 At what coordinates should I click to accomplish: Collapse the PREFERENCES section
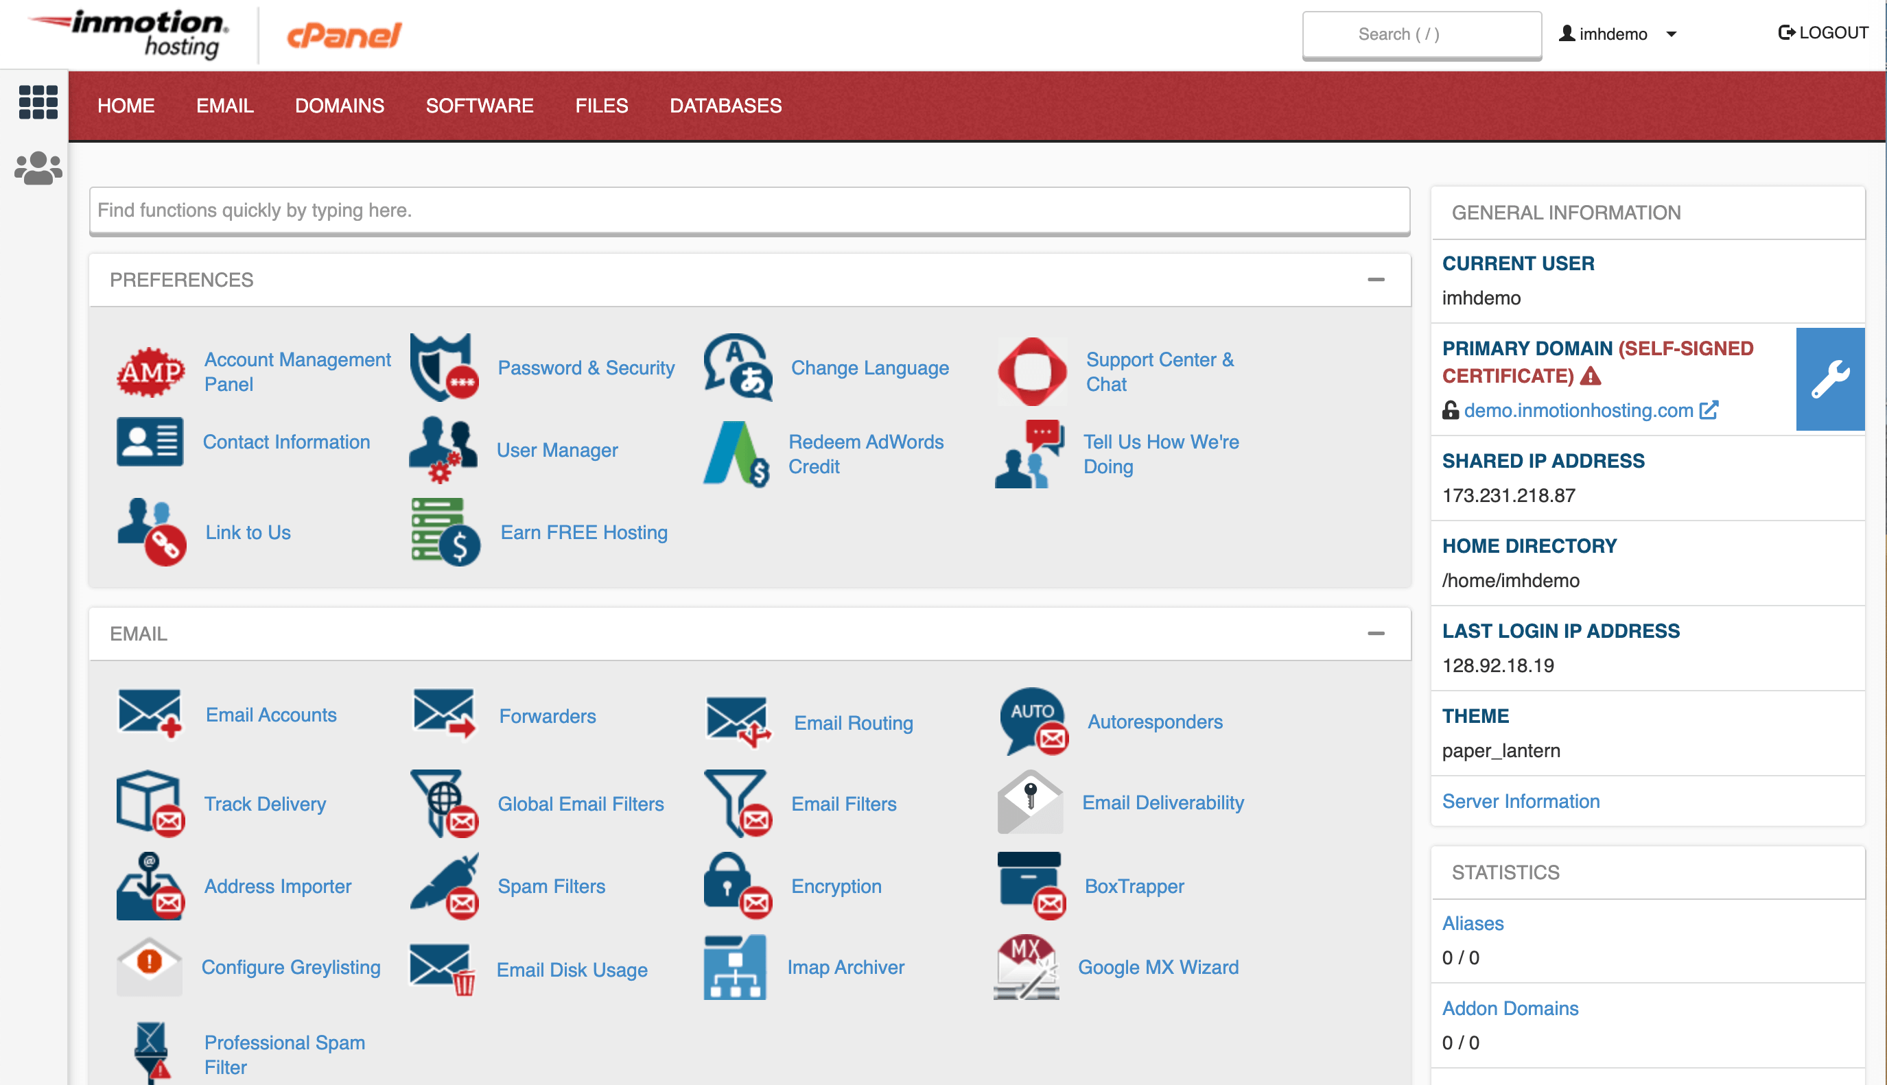[x=1376, y=280]
